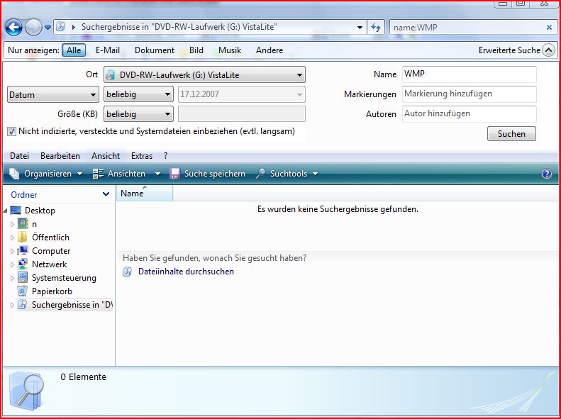Click the Markierung hinzufügen field

pos(469,94)
